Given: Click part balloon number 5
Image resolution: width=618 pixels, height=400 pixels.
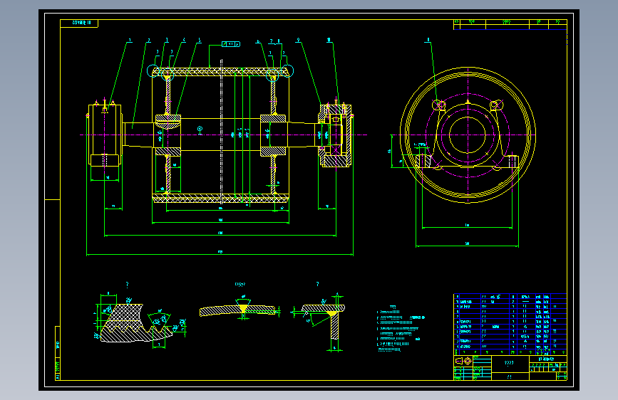Looking at the screenshot, I should [x=199, y=40].
